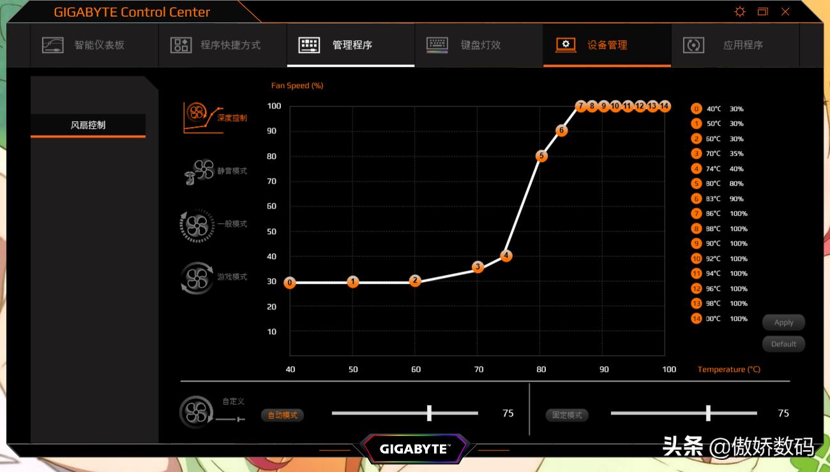Select curve point 2 on the graph
Viewport: 830px width, 472px height.
tap(415, 281)
